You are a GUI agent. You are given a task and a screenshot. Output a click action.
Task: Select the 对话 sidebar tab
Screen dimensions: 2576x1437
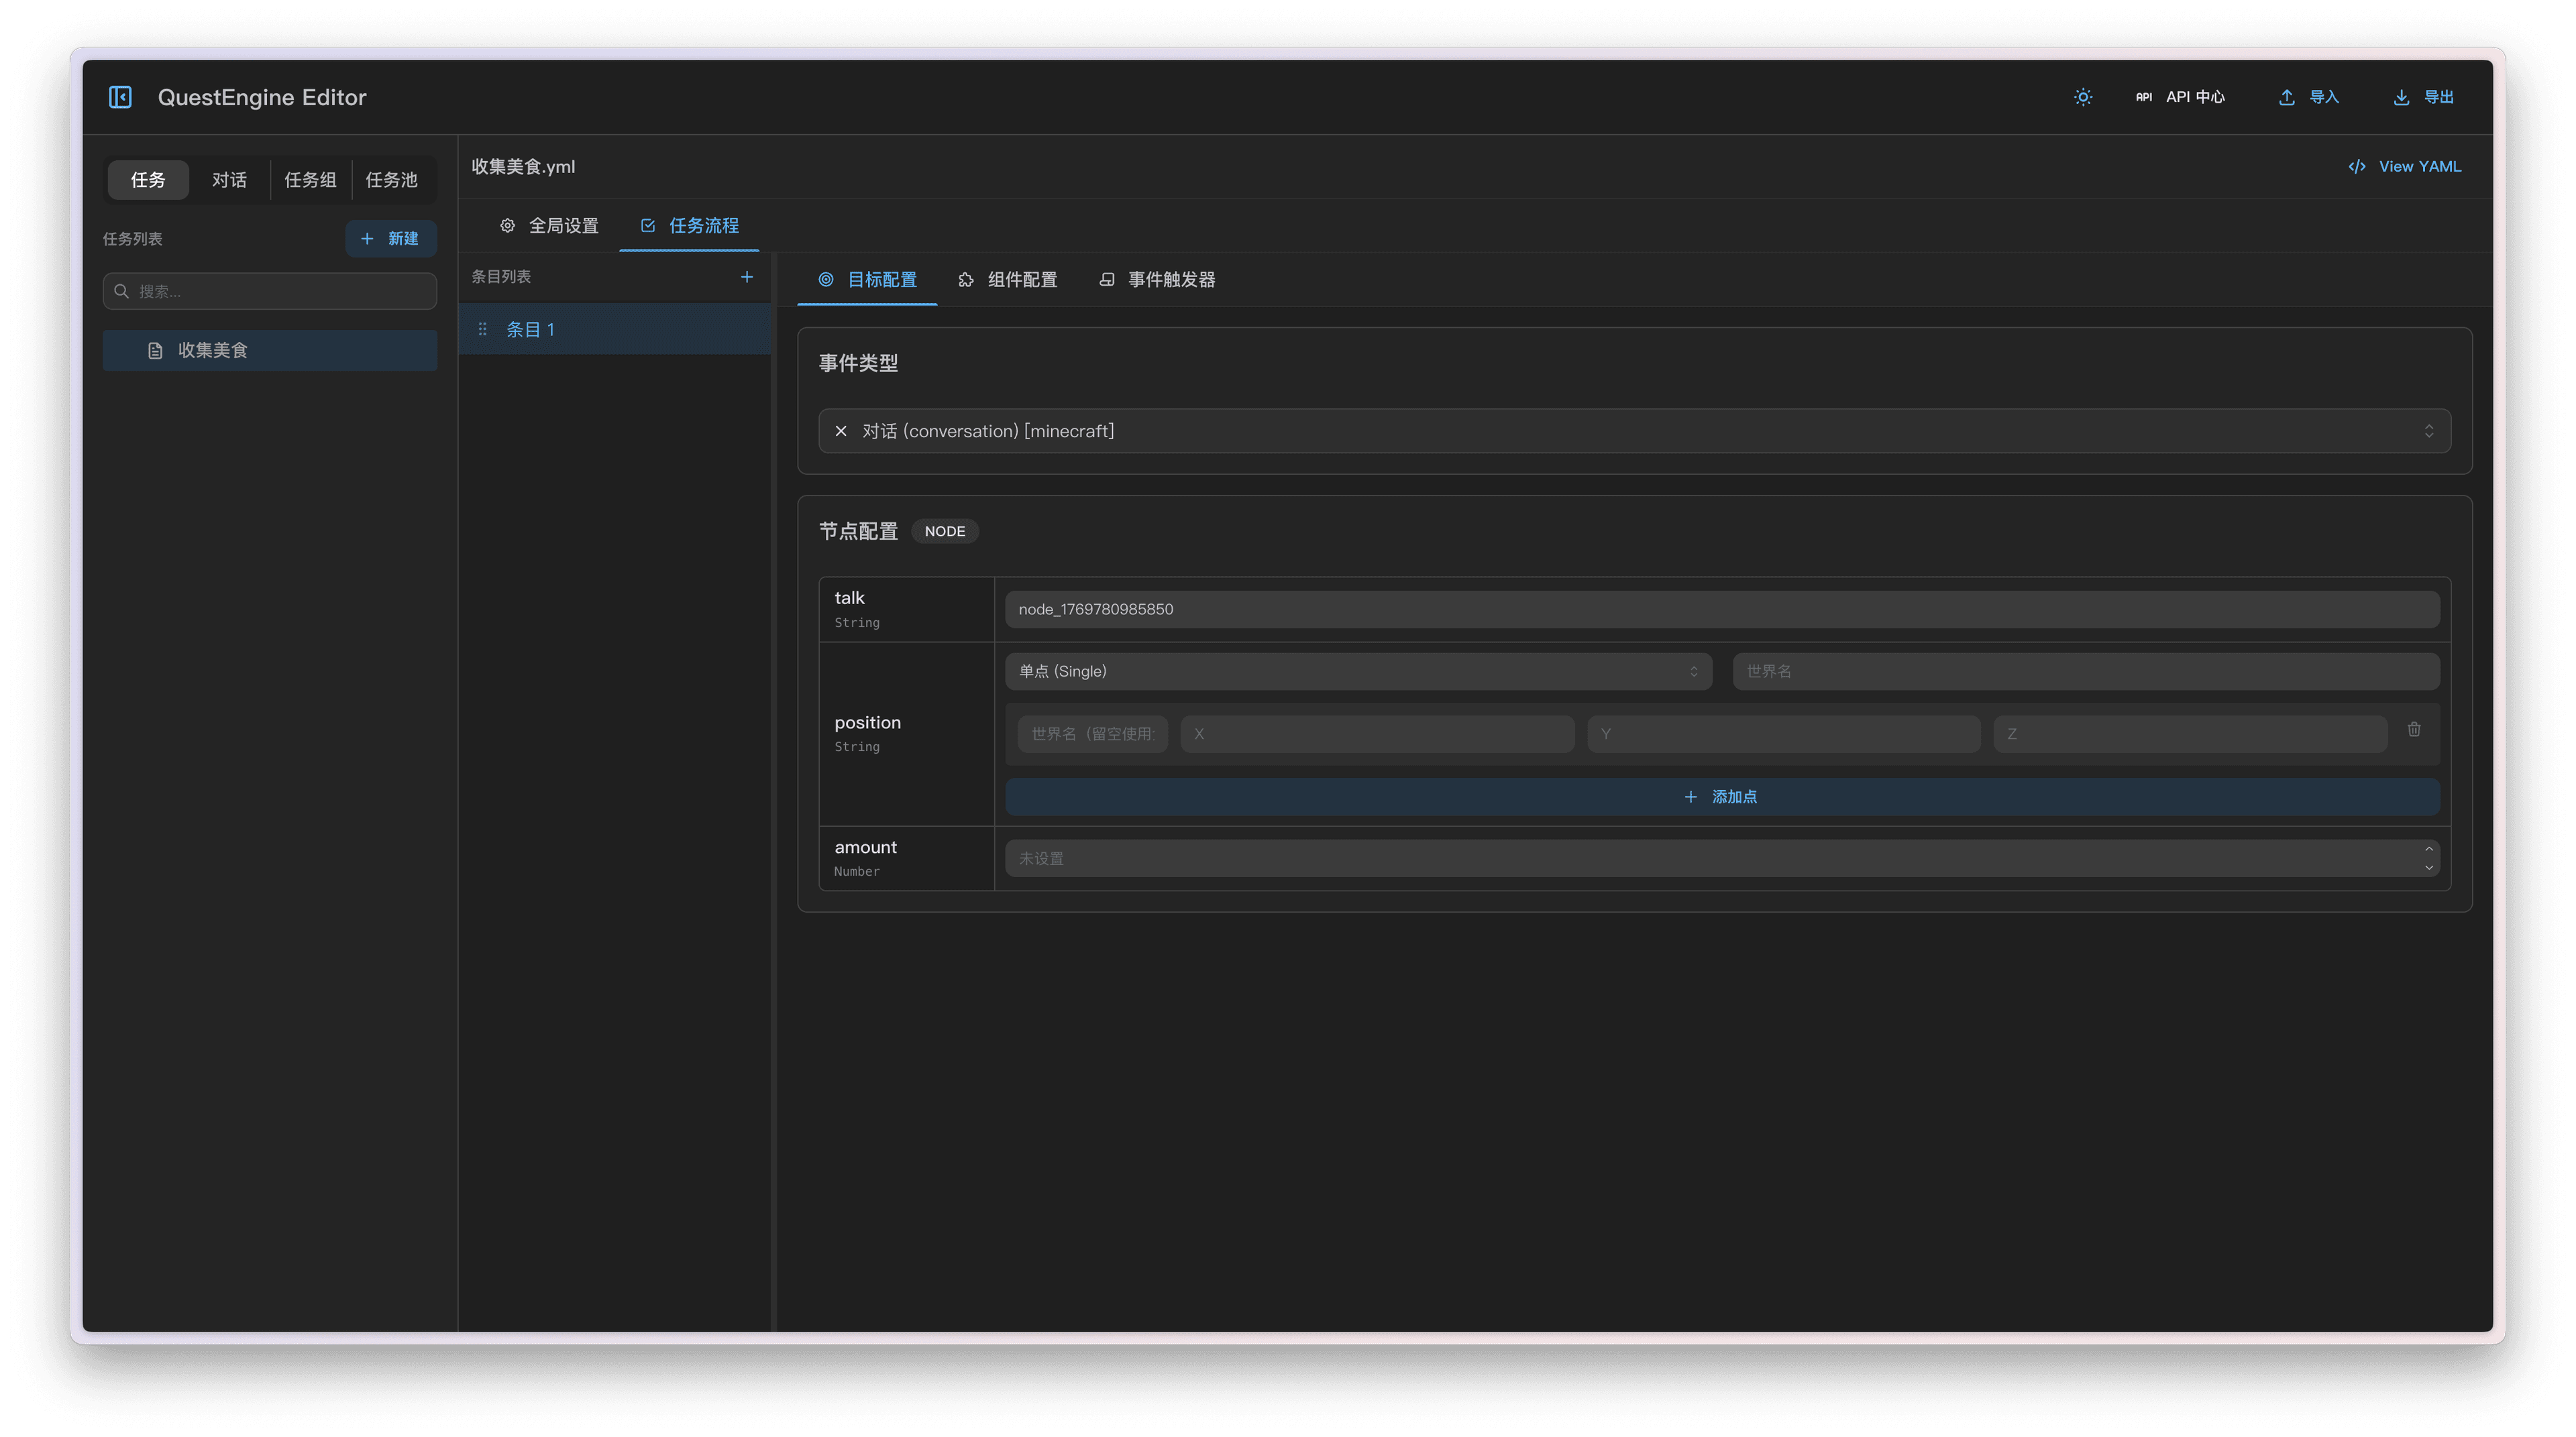click(229, 180)
